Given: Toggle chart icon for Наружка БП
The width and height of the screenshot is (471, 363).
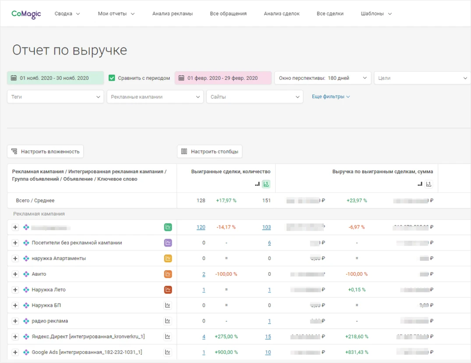Looking at the screenshot, I should 168,305.
